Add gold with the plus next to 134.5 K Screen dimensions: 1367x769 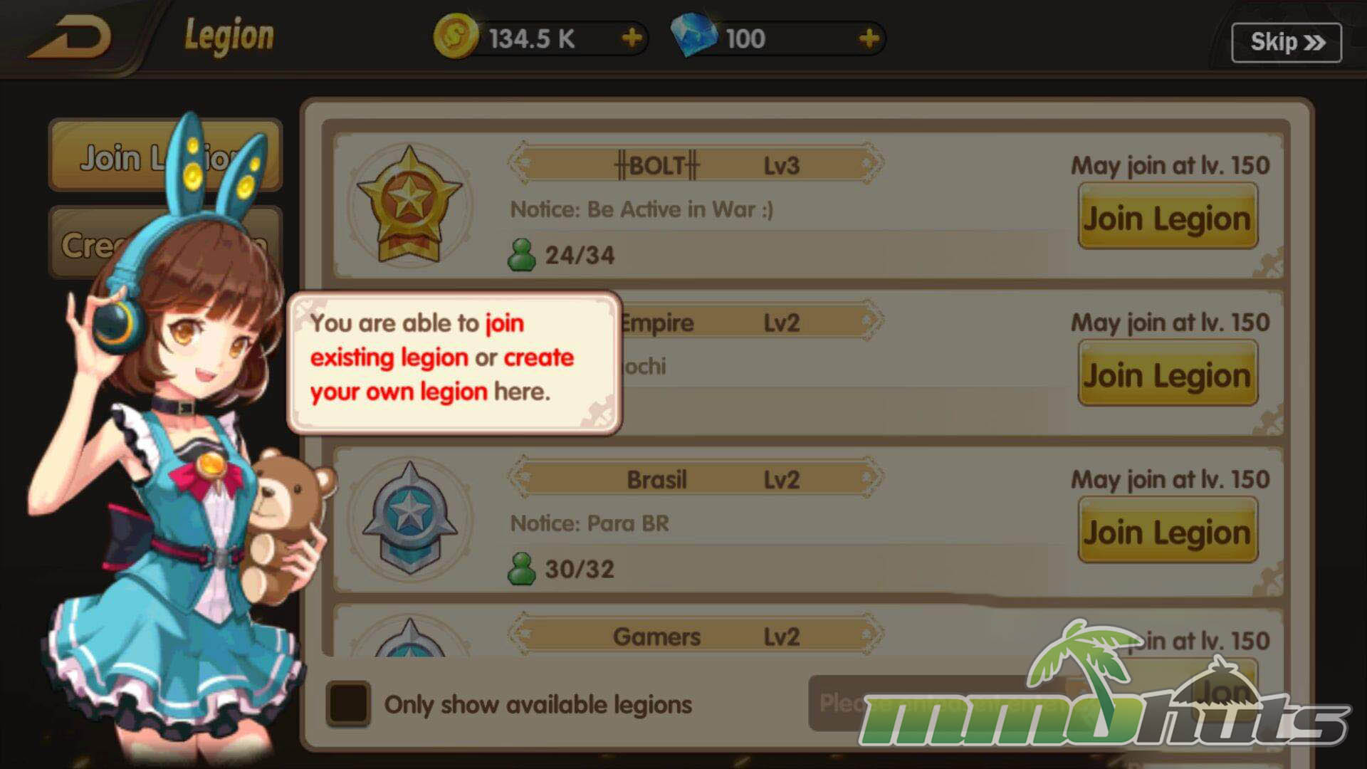(632, 38)
